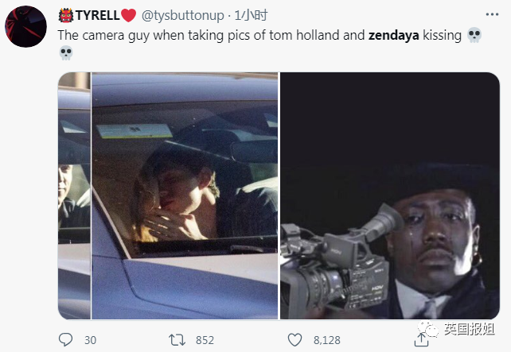This screenshot has height=352, width=511.
Task: Click the share upload arrow icon
Action: (x=421, y=339)
